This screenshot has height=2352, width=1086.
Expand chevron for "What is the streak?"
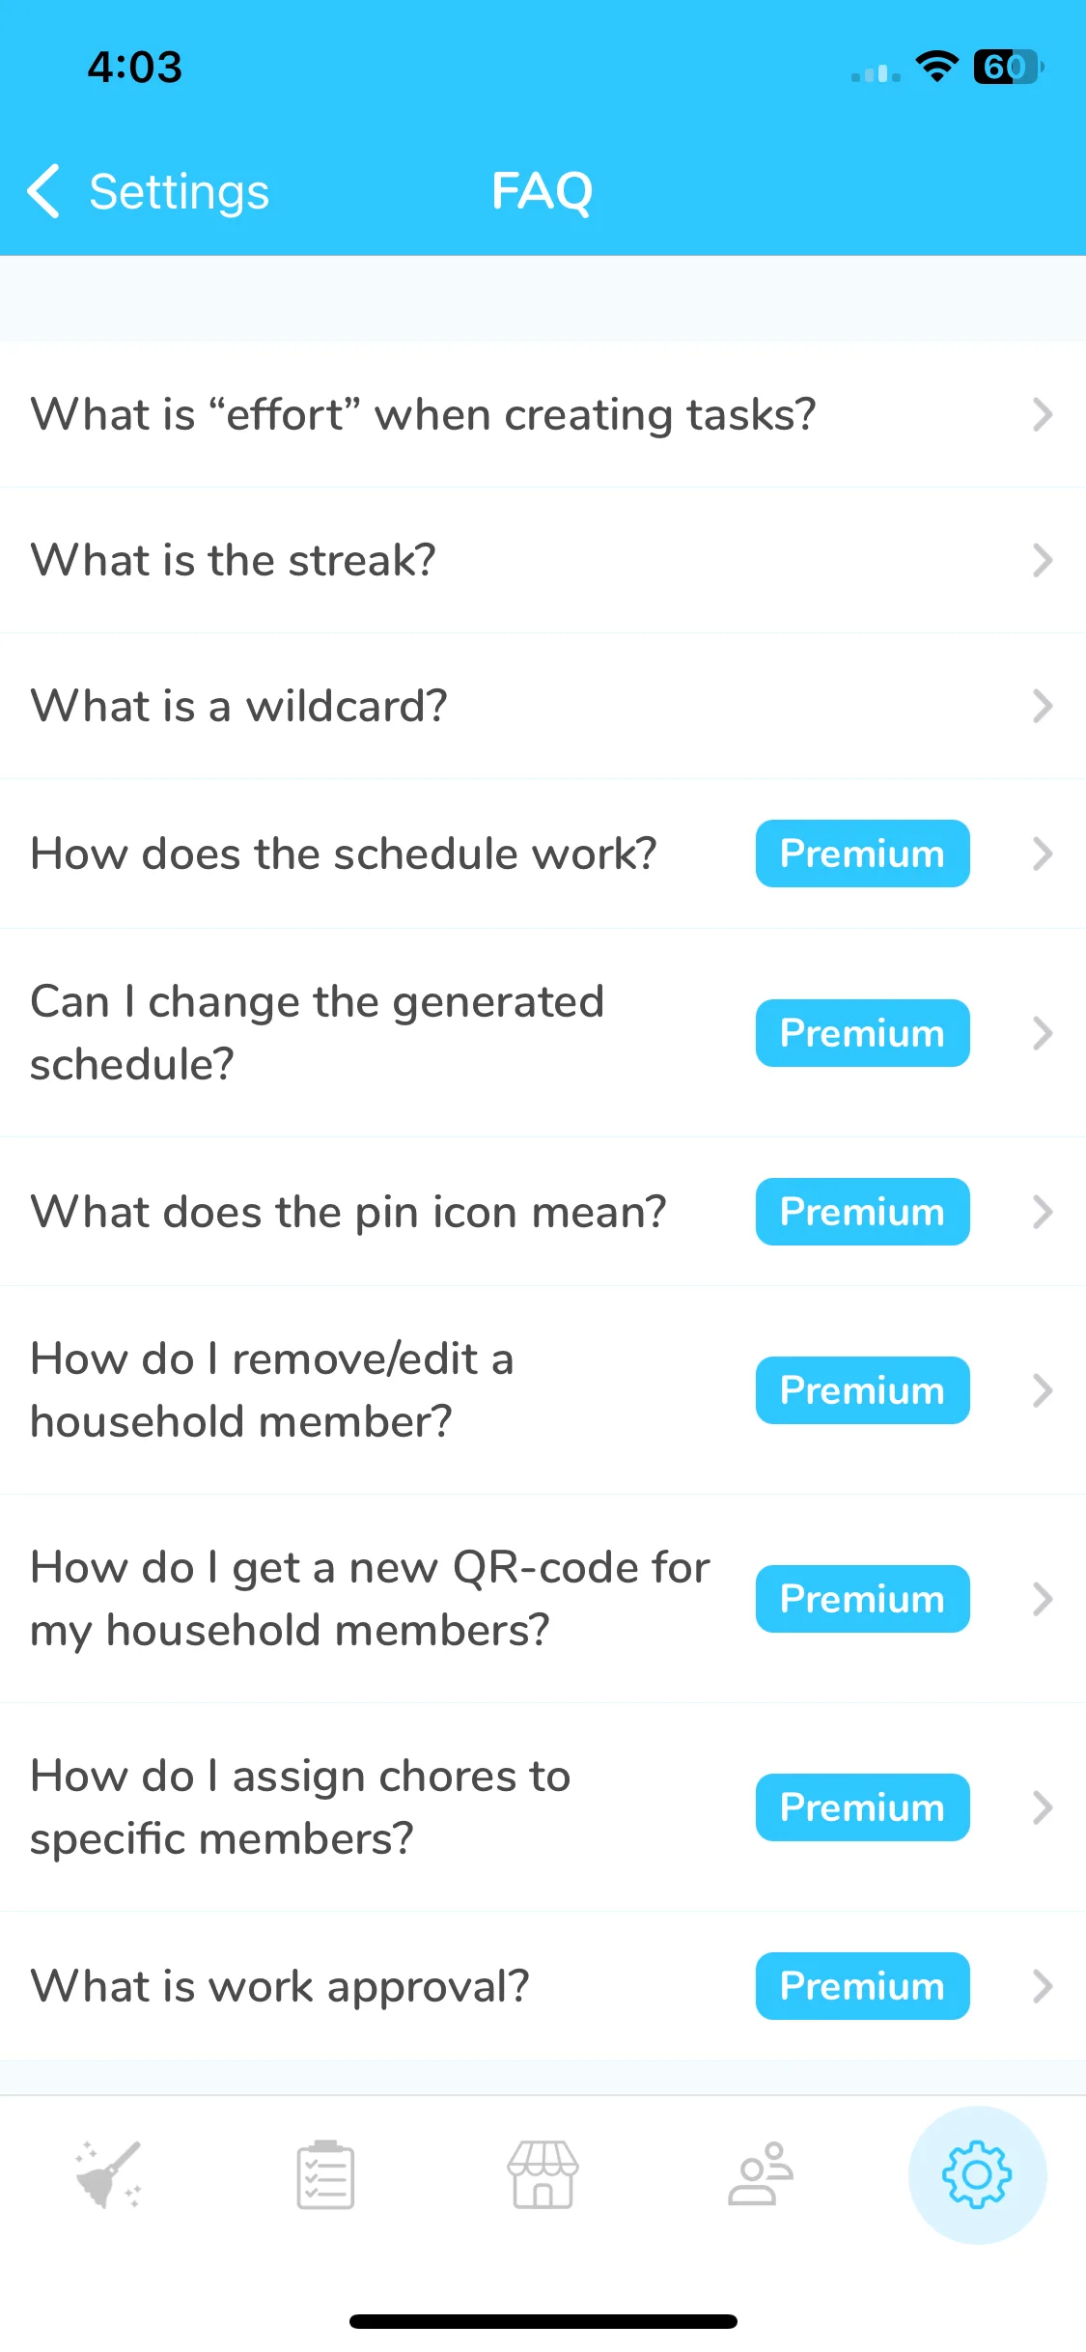(1042, 560)
